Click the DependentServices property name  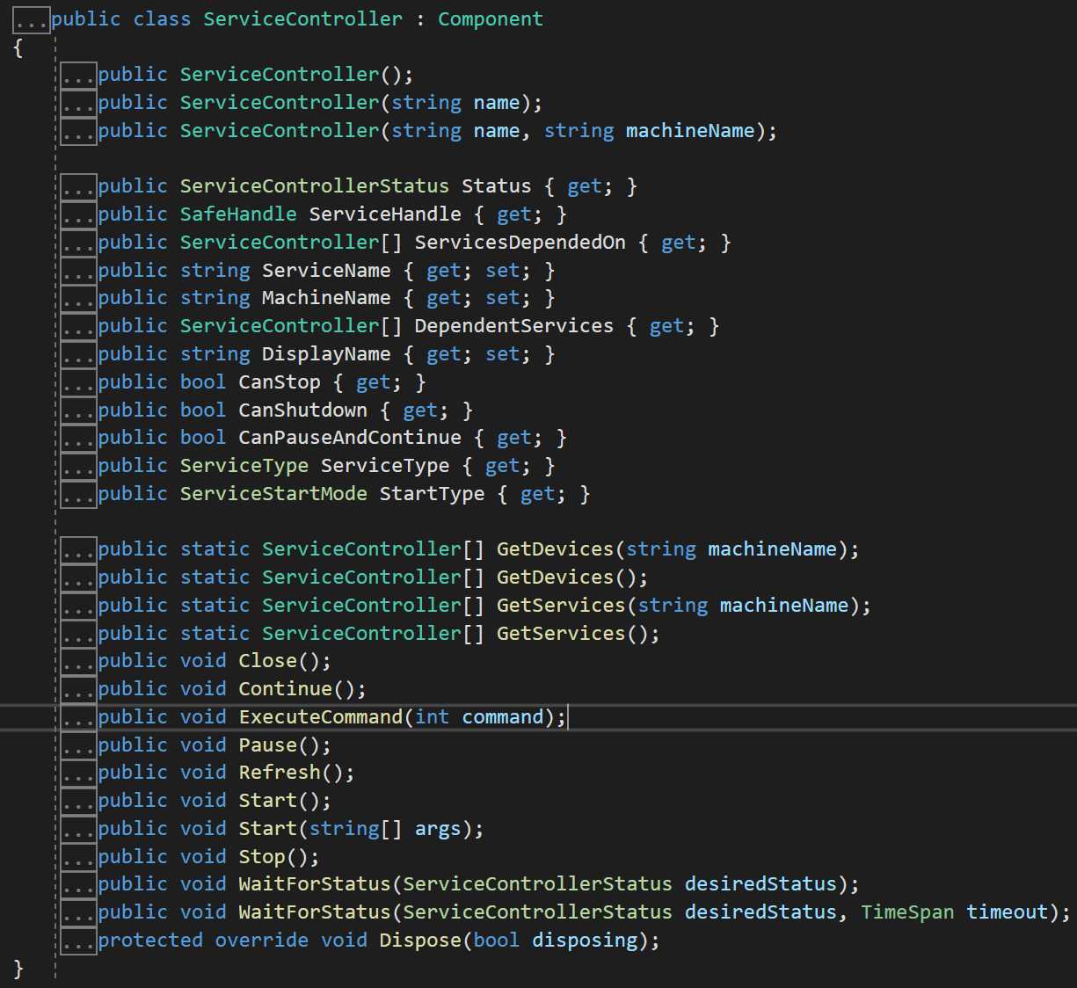pyautogui.click(x=514, y=326)
